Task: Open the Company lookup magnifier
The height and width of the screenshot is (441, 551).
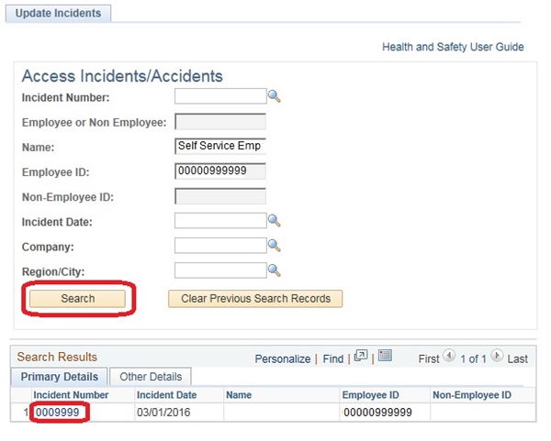Action: coord(274,245)
